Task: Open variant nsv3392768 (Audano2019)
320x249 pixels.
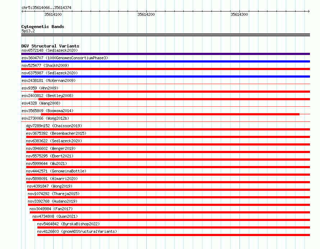Action: [52, 201]
